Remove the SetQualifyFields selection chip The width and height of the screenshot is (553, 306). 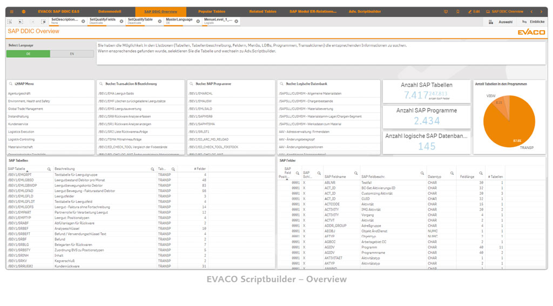point(122,22)
